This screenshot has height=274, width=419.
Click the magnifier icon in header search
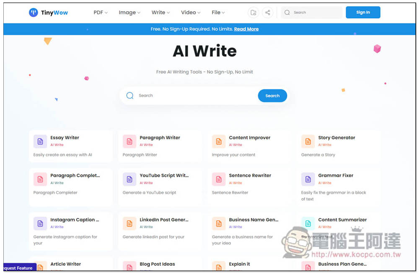click(x=287, y=13)
